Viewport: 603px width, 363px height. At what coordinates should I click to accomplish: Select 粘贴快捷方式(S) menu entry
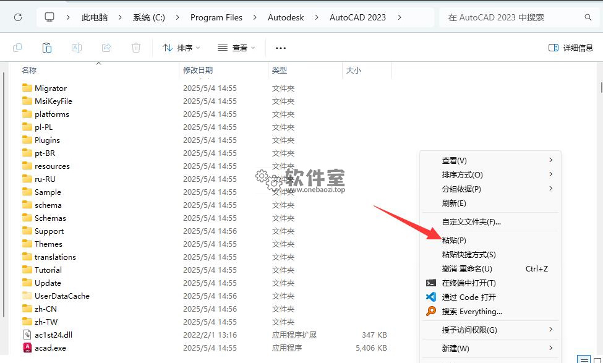point(490,254)
